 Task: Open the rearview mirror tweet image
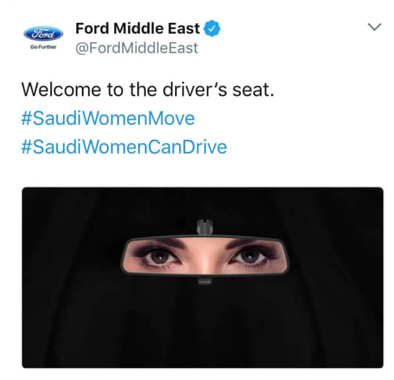point(202,277)
